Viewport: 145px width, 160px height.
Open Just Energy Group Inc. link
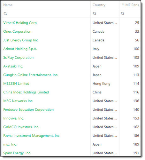[21, 40]
